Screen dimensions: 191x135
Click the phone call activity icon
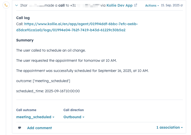coord(6,5)
